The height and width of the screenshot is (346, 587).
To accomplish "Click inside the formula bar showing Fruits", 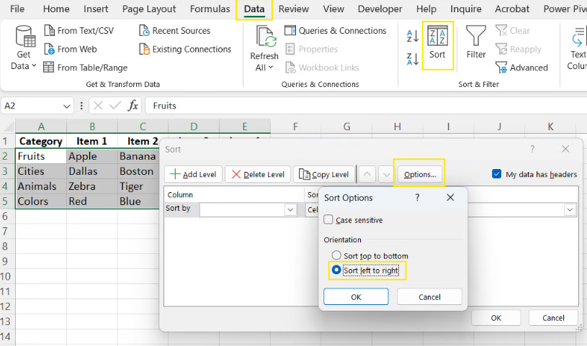I will [360, 106].
